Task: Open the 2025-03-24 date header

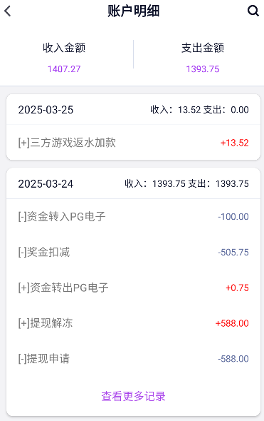Action: coord(46,184)
